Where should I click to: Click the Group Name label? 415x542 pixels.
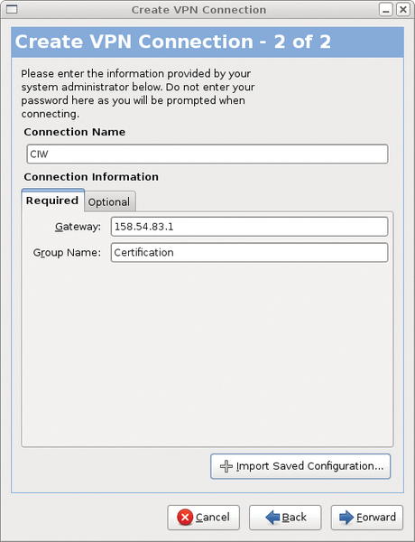click(x=67, y=253)
